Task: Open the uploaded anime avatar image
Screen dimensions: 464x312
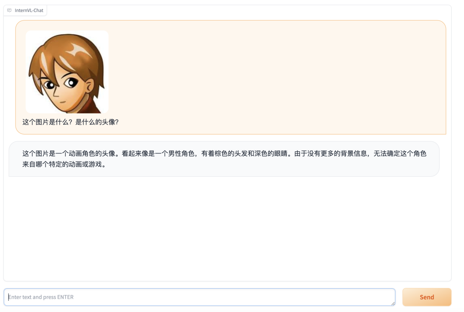Action: point(67,72)
